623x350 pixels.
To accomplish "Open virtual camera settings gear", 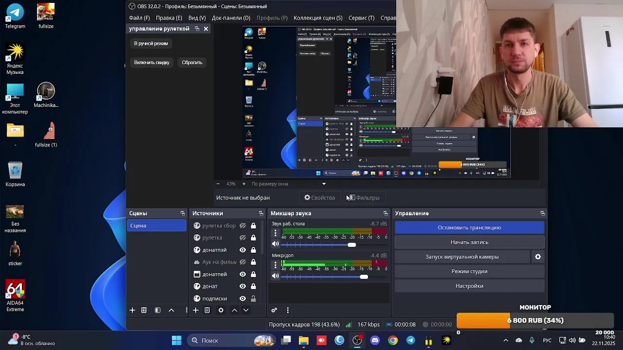I will coord(538,257).
